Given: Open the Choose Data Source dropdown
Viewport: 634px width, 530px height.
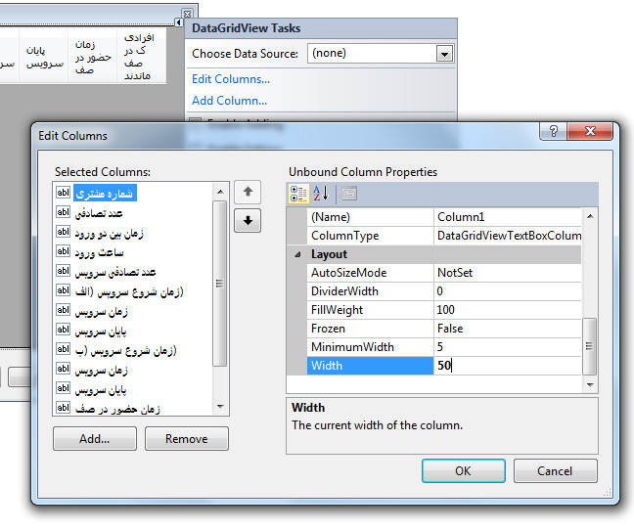Looking at the screenshot, I should 445,55.
